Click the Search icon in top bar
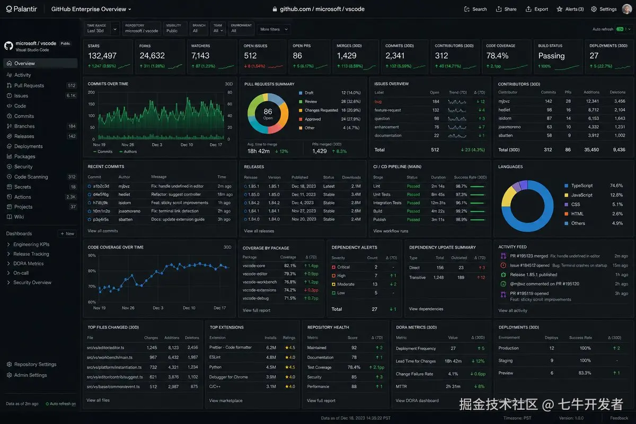This screenshot has height=424, width=636. (467, 9)
